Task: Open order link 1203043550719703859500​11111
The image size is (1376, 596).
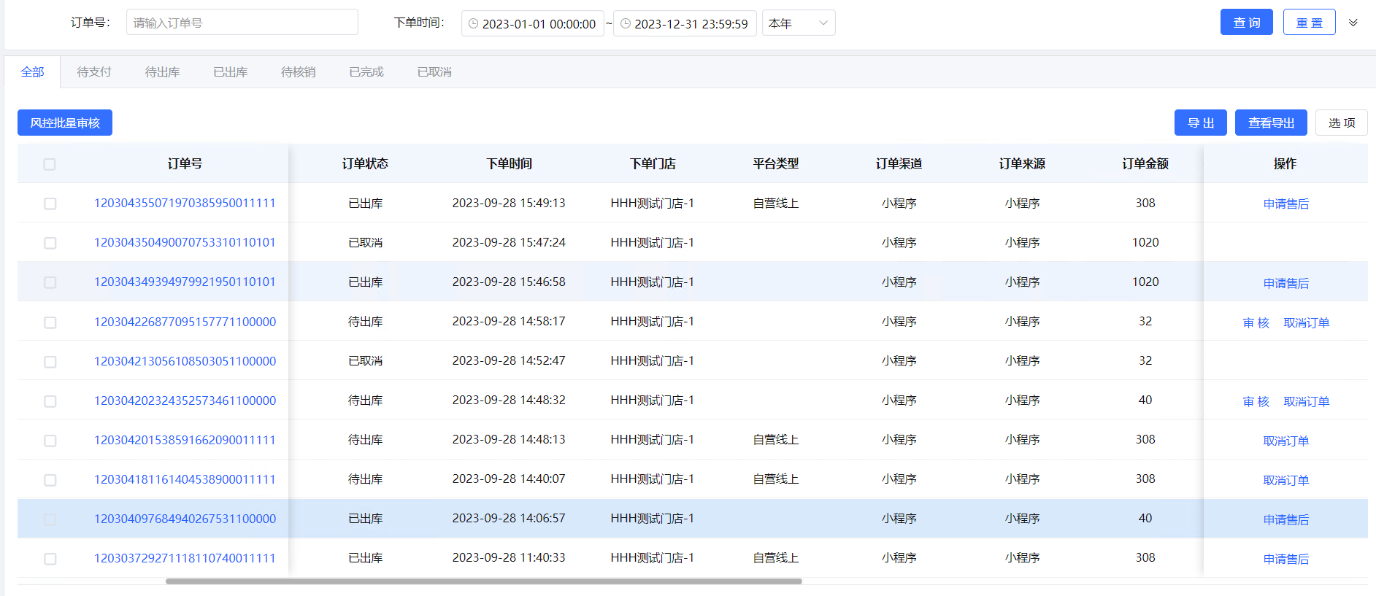Action: pos(185,204)
